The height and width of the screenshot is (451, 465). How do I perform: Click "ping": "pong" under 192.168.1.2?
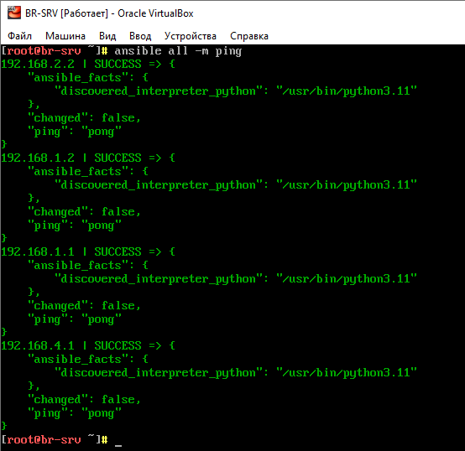(75, 225)
